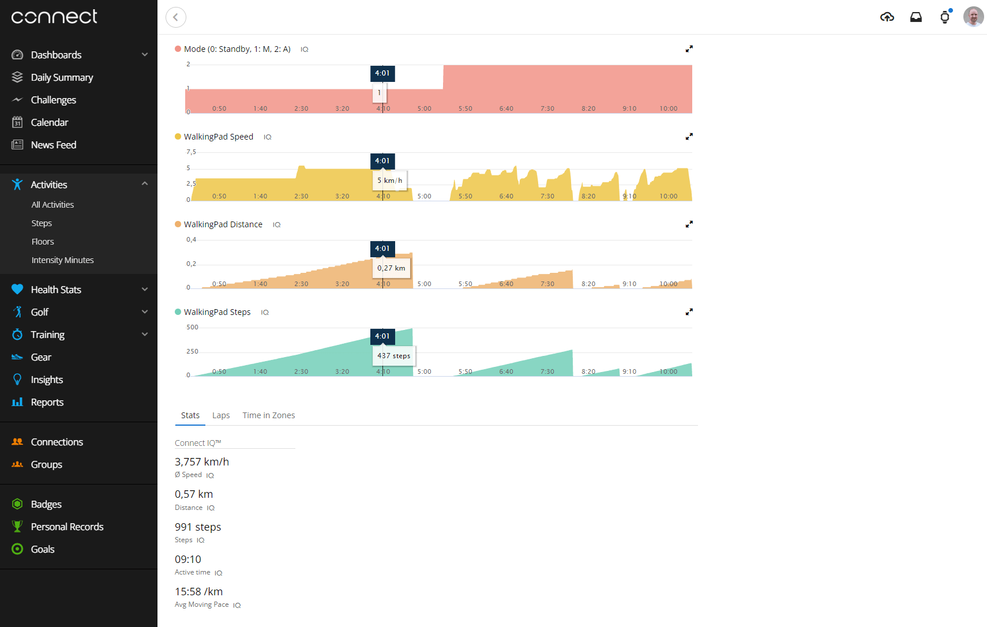Image resolution: width=987 pixels, height=627 pixels.
Task: Expand the WalkingPad Distance chart fullscreen
Action: click(689, 224)
